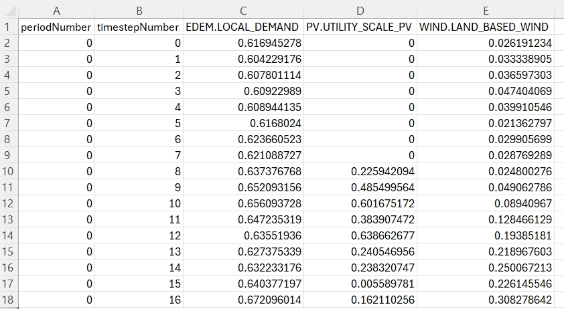Select column A header
Image resolution: width=564 pixels, height=309 pixels.
pos(56,10)
